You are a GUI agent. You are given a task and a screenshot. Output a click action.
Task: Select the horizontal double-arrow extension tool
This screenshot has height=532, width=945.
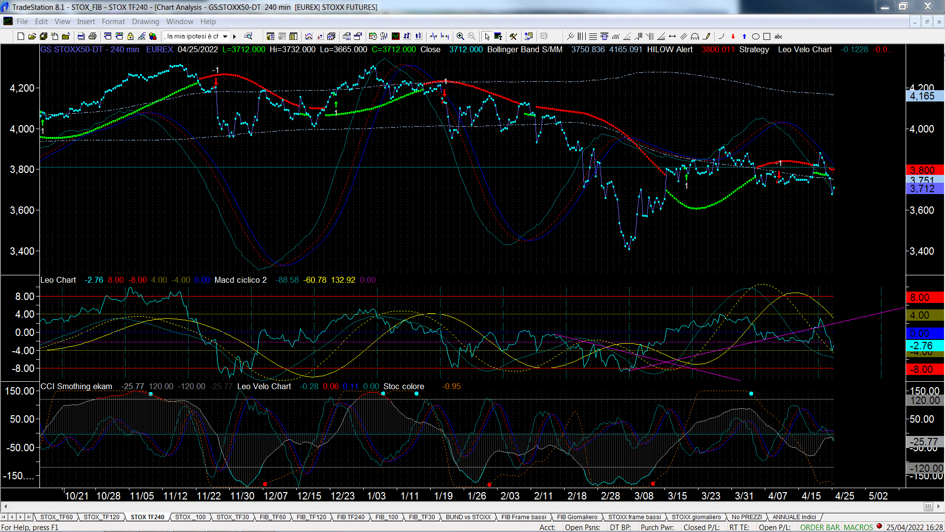[672, 36]
